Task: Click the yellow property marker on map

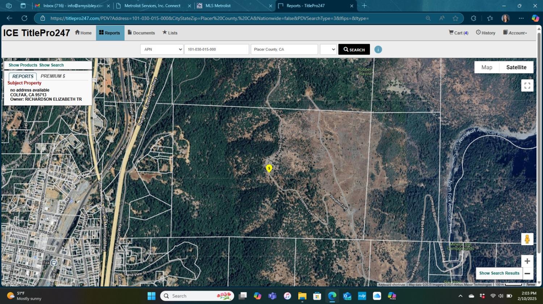Action: (x=269, y=168)
